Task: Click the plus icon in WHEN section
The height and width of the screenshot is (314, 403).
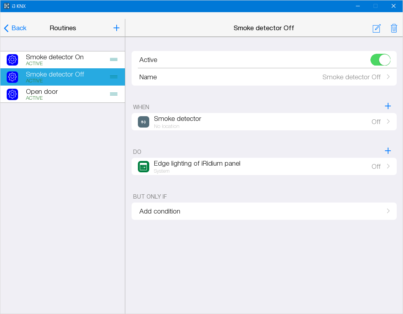Action: point(388,106)
